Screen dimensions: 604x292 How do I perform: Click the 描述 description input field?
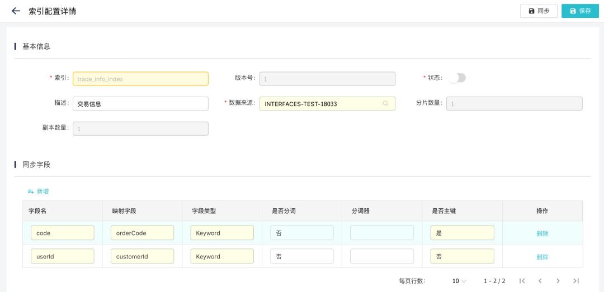coord(140,104)
